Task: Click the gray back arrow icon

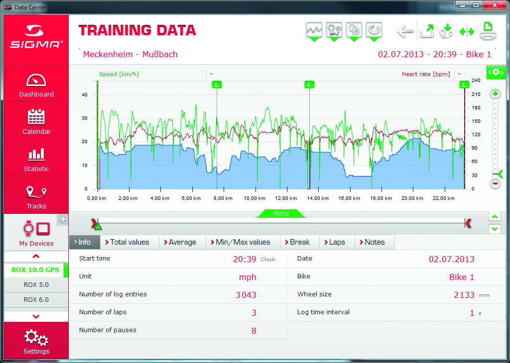Action: tap(405, 31)
